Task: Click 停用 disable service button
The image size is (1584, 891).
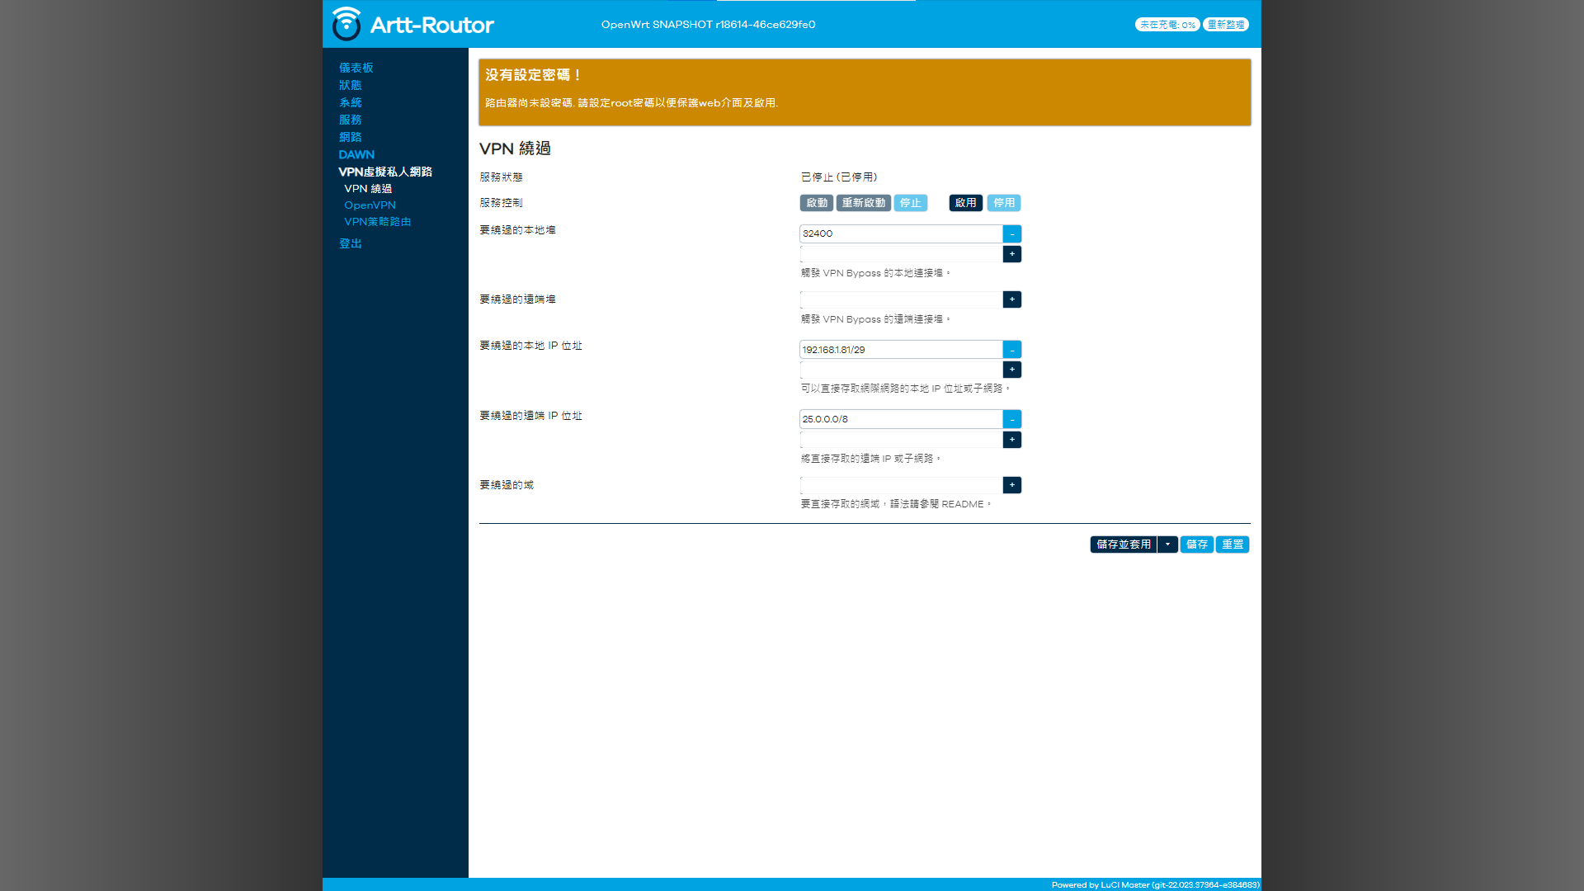Action: coord(1004,203)
